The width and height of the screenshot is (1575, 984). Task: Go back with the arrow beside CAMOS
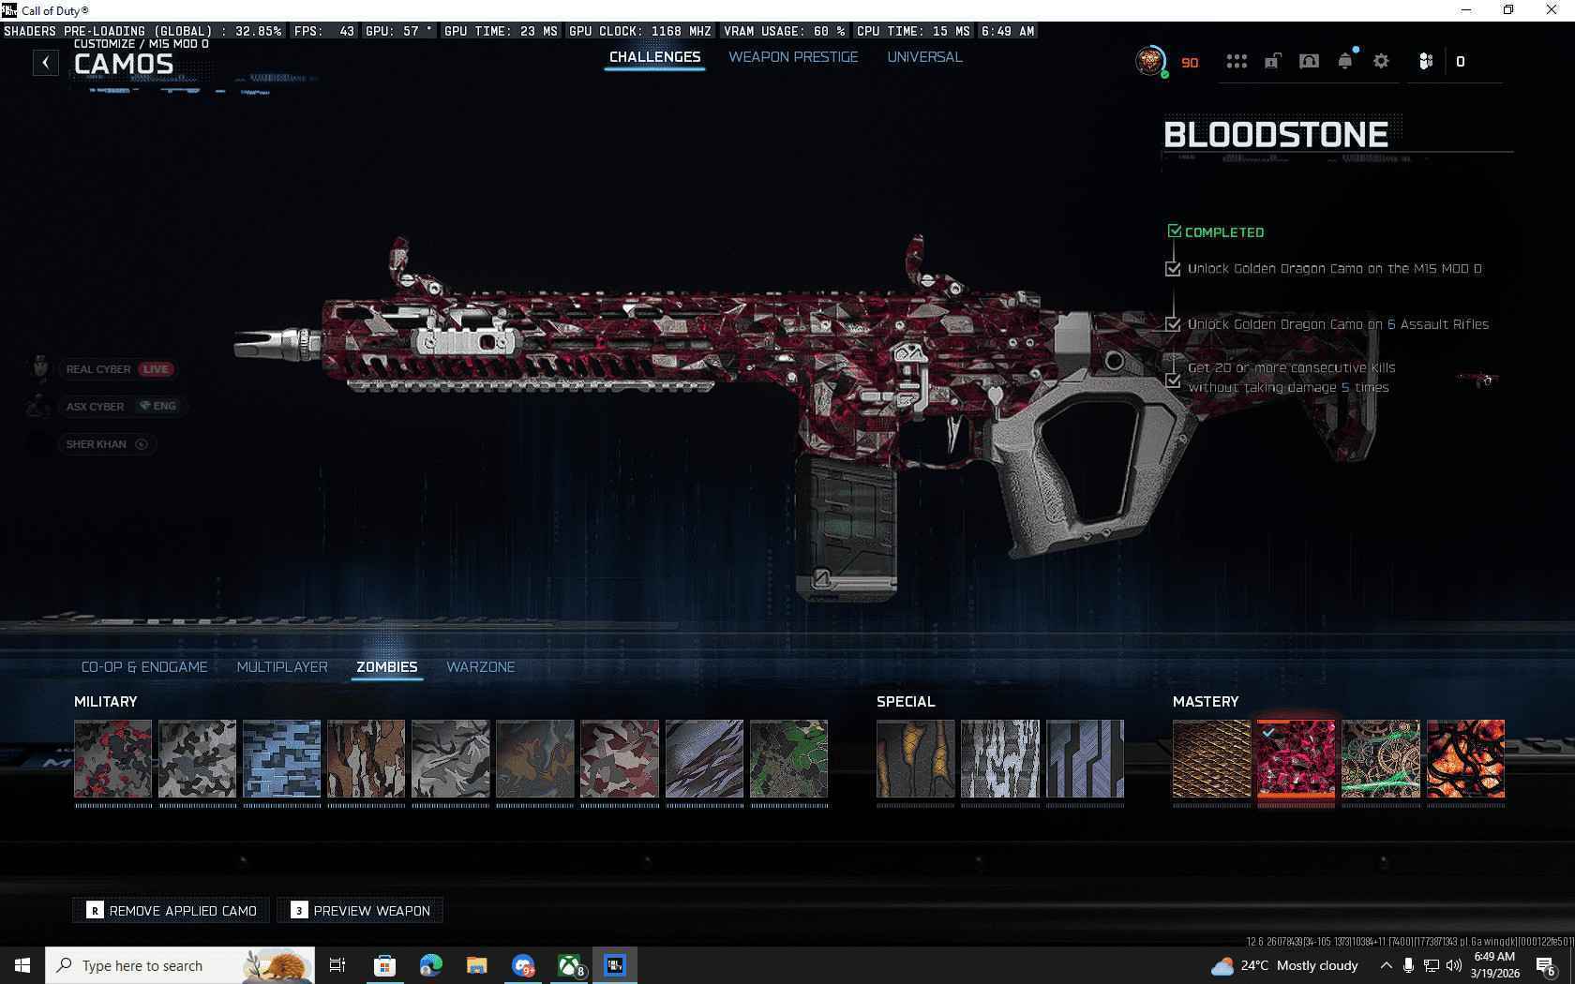coord(45,63)
